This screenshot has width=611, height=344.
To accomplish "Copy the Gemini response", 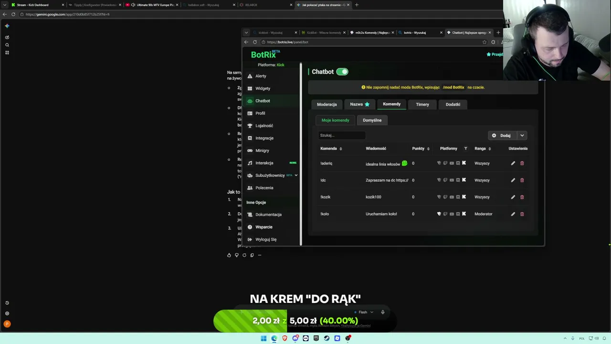I will [x=252, y=255].
